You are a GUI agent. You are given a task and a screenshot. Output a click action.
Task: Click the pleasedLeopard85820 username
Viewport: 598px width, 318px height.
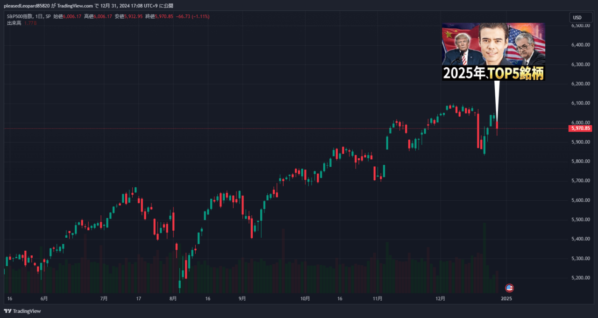(x=25, y=5)
